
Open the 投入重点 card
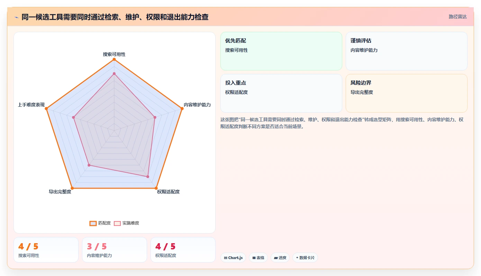[x=281, y=93]
